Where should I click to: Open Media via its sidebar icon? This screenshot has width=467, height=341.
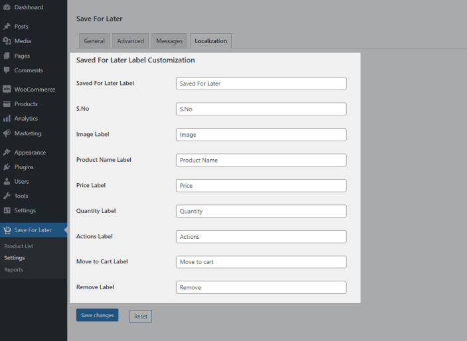(x=7, y=41)
